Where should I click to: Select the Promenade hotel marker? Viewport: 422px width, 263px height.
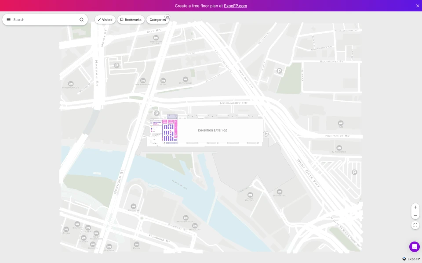tap(70, 84)
